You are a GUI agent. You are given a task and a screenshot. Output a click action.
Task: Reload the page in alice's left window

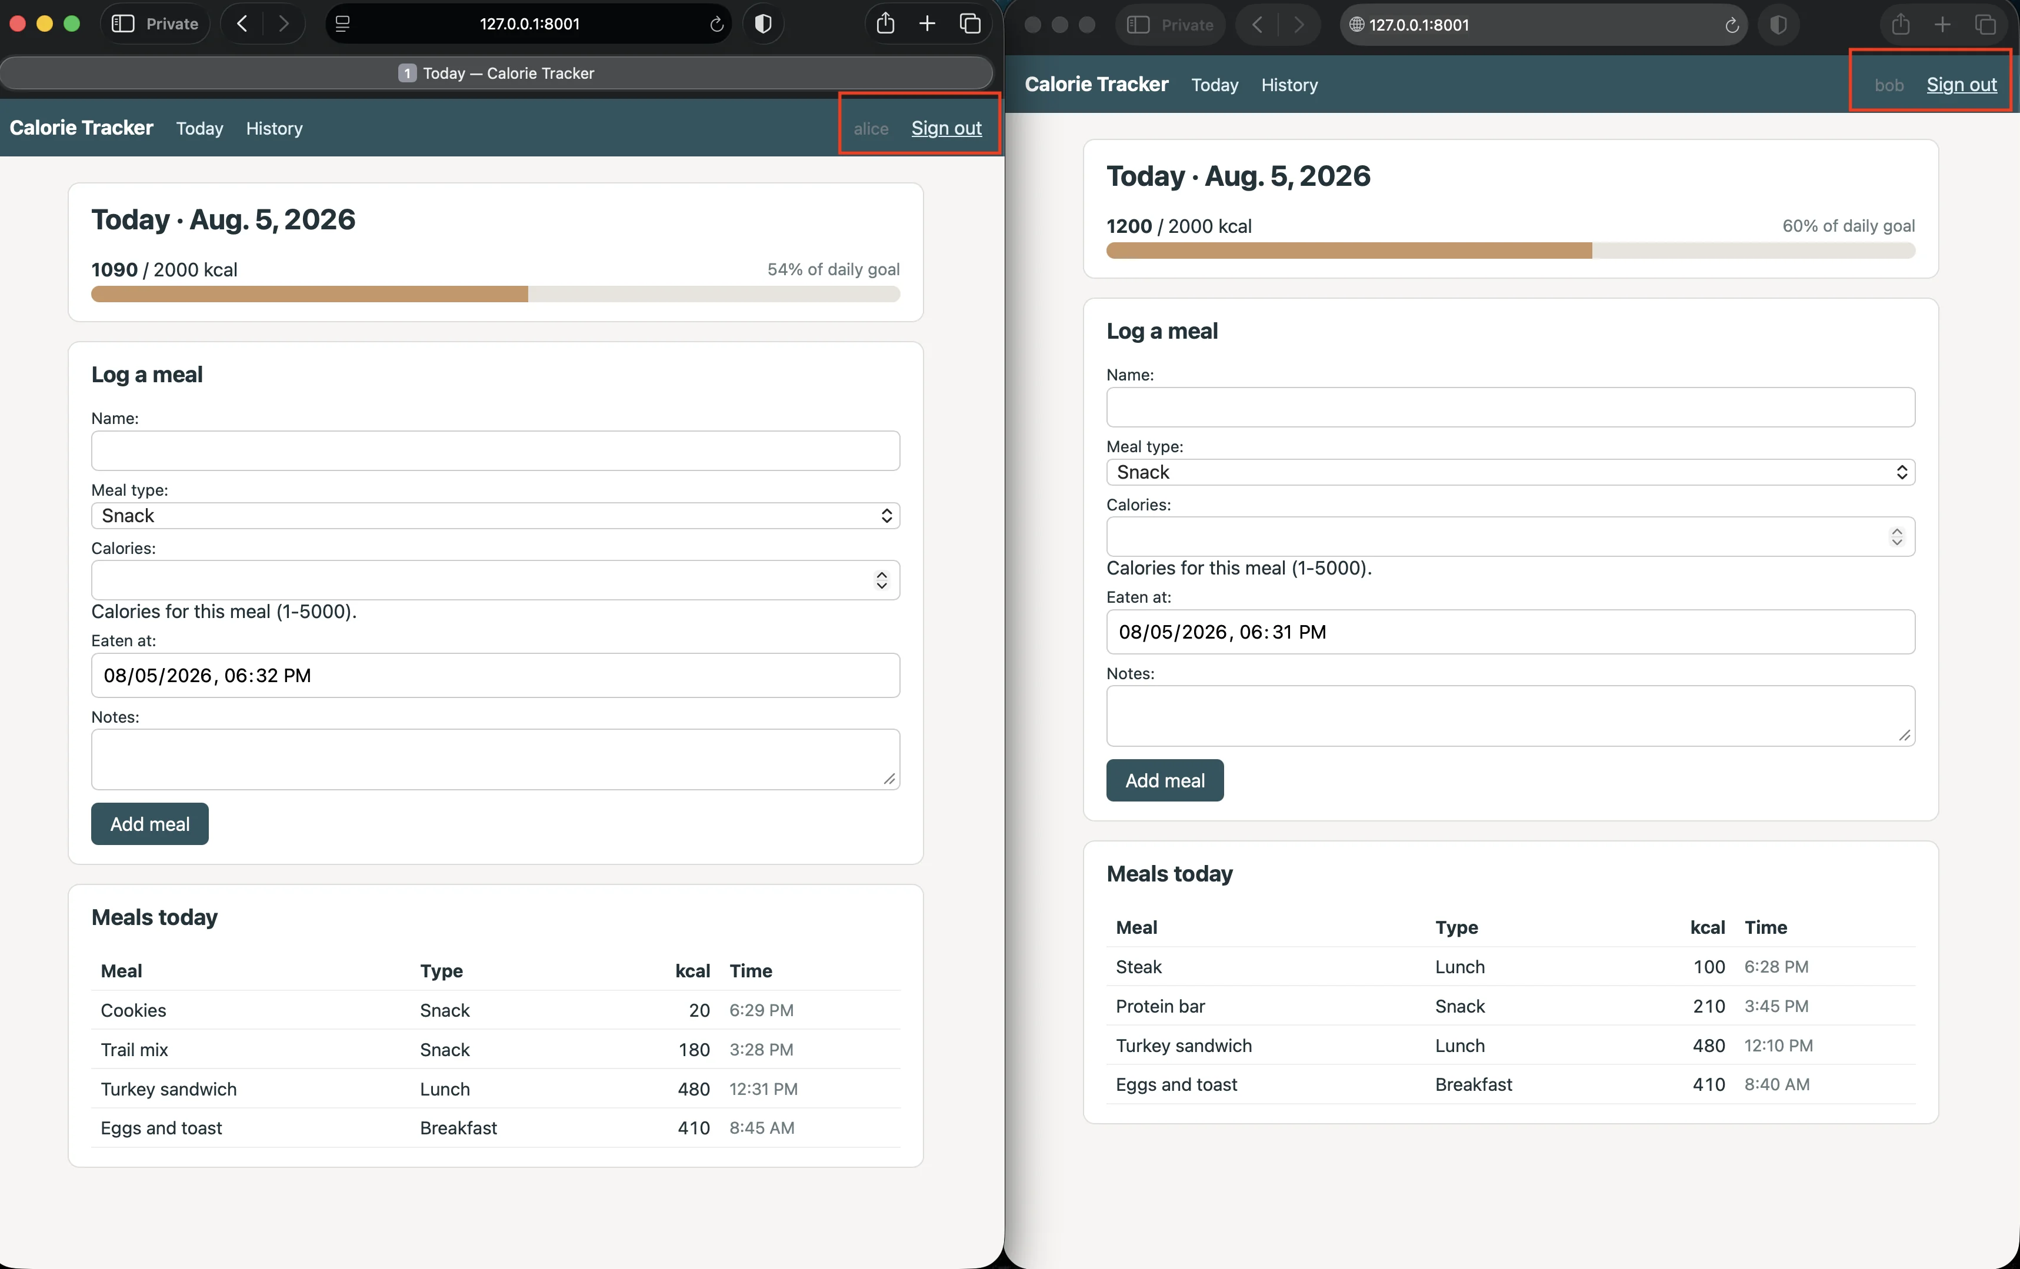pos(716,24)
